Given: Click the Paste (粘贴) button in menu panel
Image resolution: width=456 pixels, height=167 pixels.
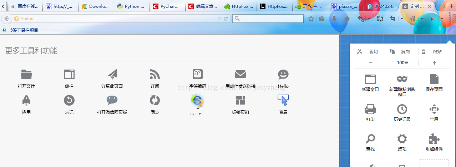Looking at the screenshot, I should pos(434,51).
